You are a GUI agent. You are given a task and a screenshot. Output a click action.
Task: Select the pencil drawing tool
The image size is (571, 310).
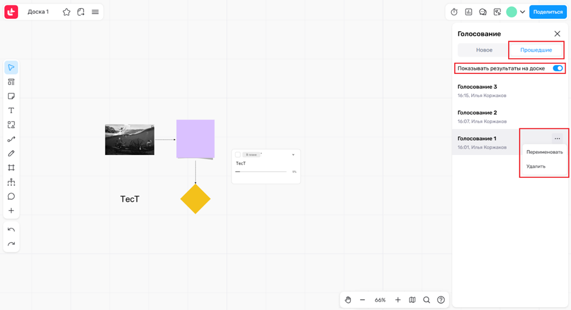[x=11, y=153]
